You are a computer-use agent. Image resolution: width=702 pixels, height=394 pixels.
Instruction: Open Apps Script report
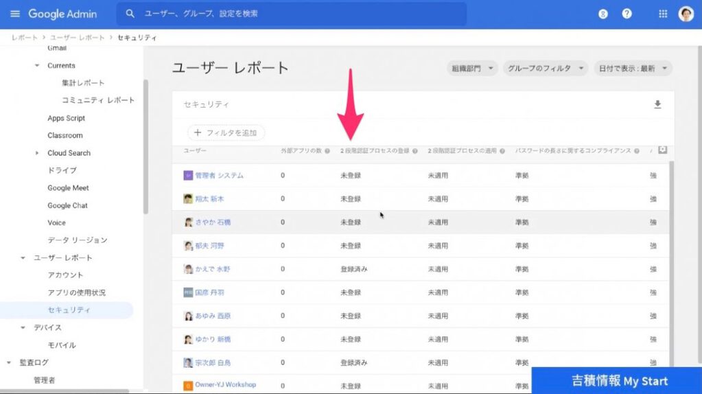tap(67, 118)
